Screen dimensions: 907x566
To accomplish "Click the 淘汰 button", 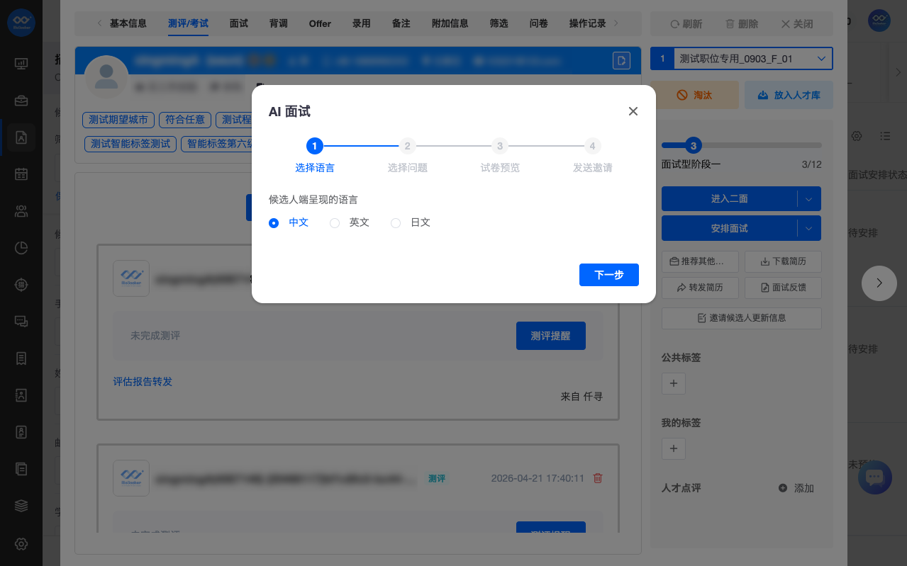I will point(694,95).
